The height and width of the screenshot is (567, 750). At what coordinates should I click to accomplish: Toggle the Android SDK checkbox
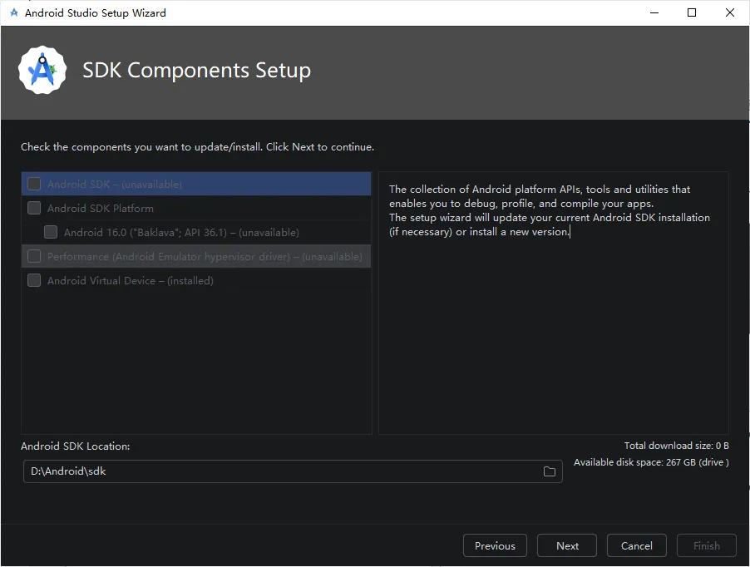pyautogui.click(x=34, y=184)
